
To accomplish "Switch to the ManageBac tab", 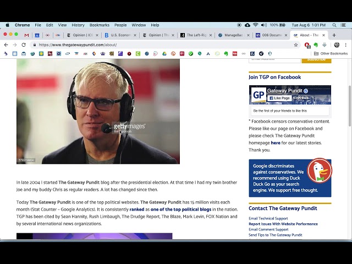I will tap(234, 35).
